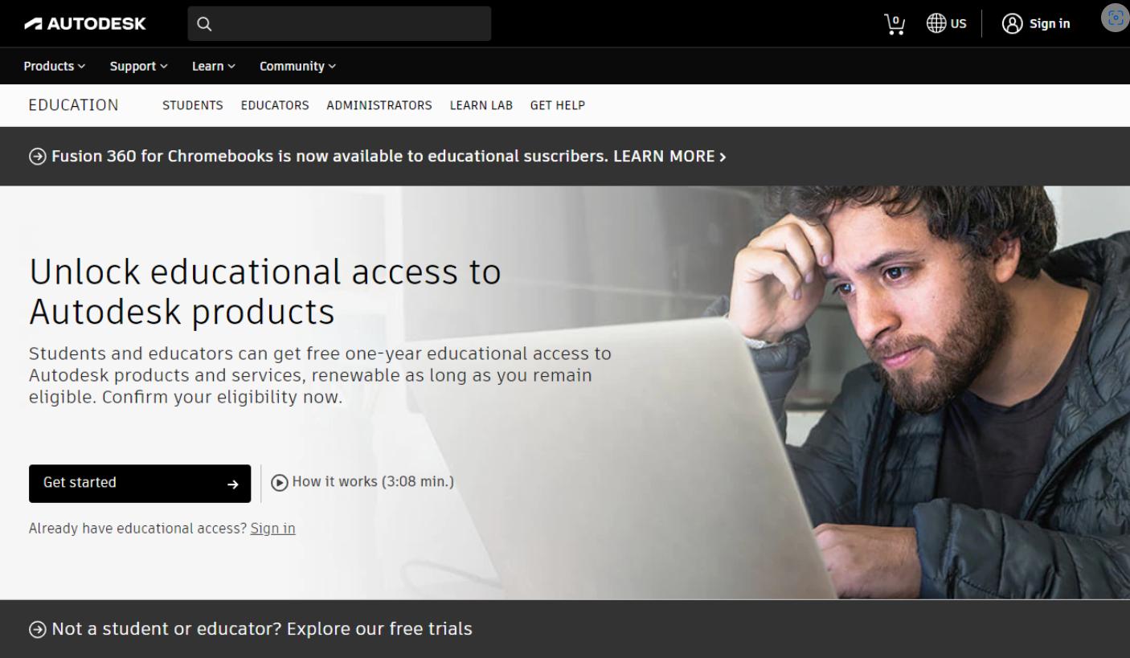Click Sign in under Already have educational access
Viewport: 1130px width, 658px height.
[272, 528]
